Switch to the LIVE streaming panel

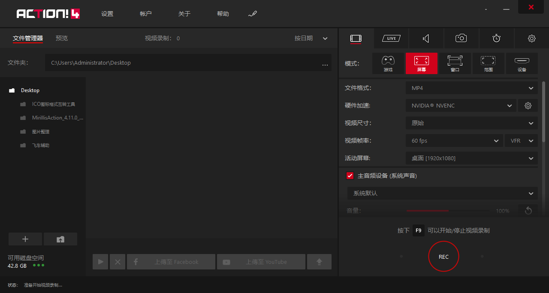click(391, 38)
